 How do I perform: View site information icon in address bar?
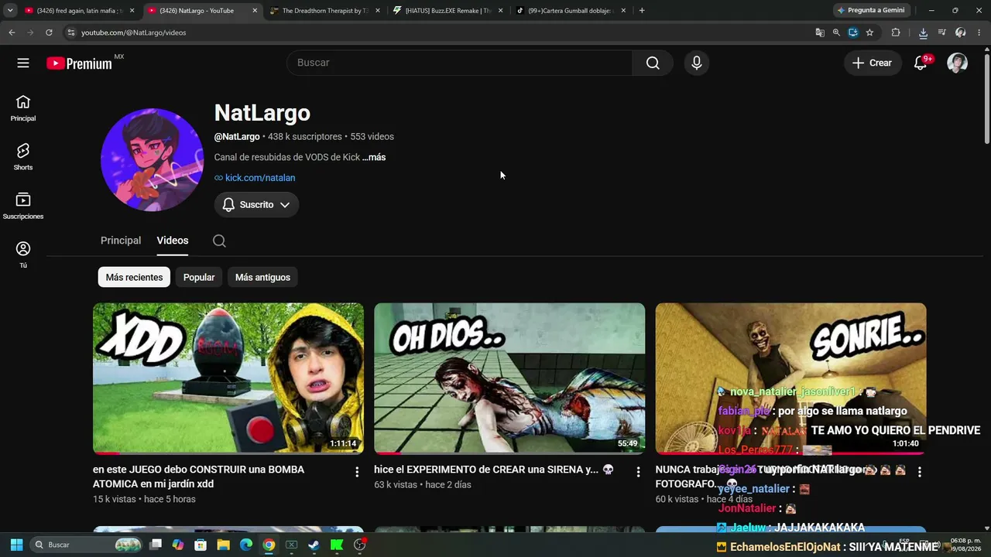70,32
